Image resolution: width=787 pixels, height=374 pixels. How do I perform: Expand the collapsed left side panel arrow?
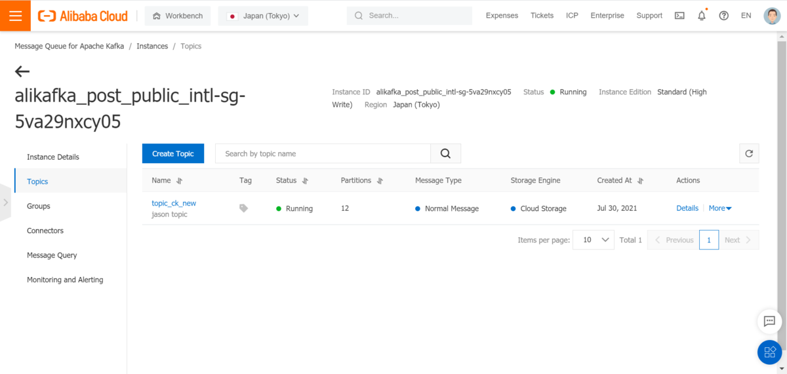pyautogui.click(x=5, y=202)
